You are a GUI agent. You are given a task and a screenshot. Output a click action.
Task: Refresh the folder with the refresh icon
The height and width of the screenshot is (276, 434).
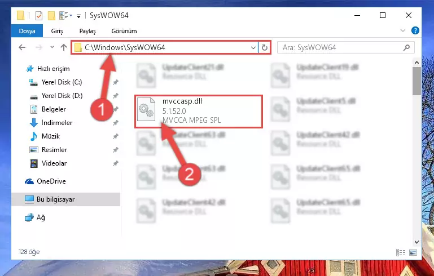[264, 47]
